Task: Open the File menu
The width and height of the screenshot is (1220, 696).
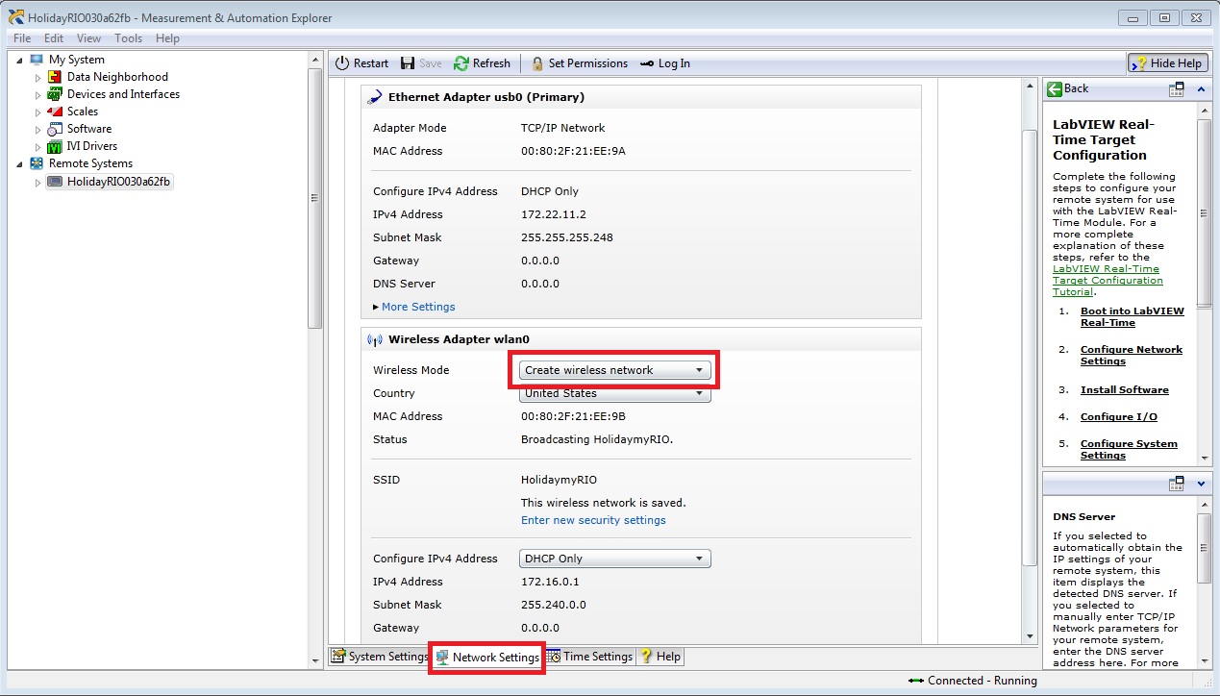Action: click(22, 38)
